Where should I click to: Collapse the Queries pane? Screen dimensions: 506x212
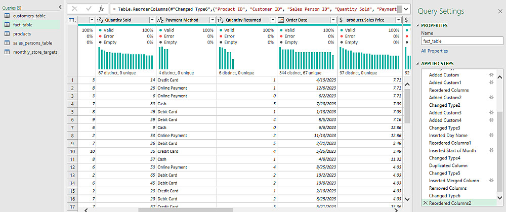point(61,7)
